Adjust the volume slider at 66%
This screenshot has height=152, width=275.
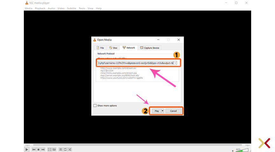tap(242, 150)
